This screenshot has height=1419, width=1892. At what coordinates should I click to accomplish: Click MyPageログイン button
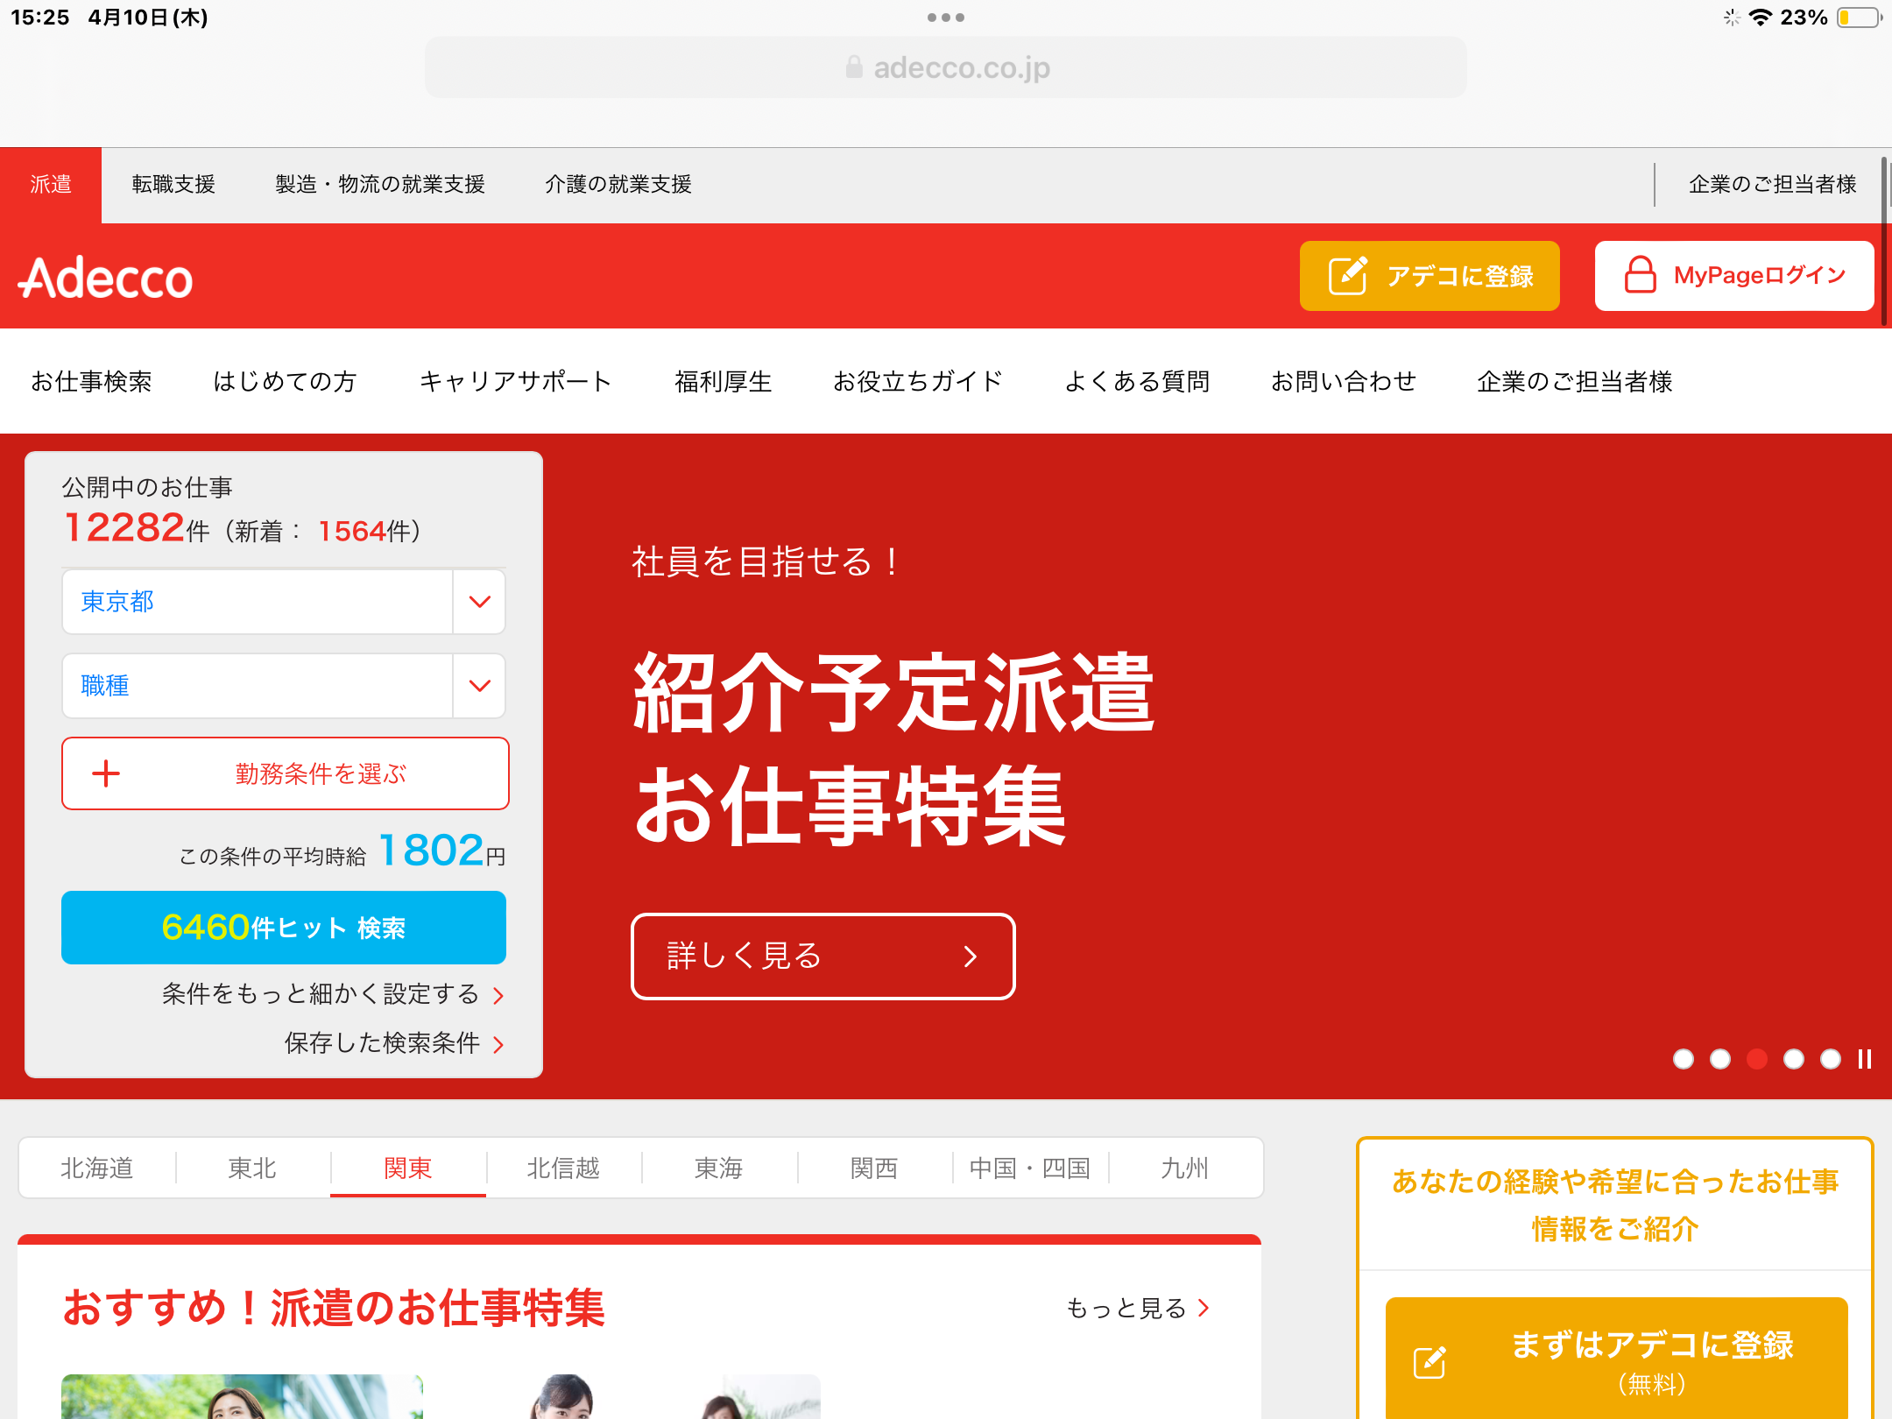(1734, 276)
